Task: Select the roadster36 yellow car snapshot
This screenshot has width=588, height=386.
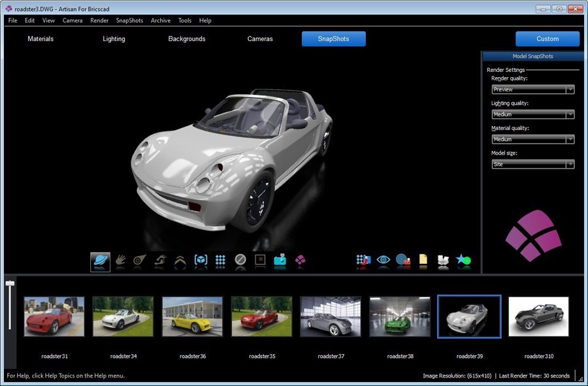Action: tap(192, 317)
